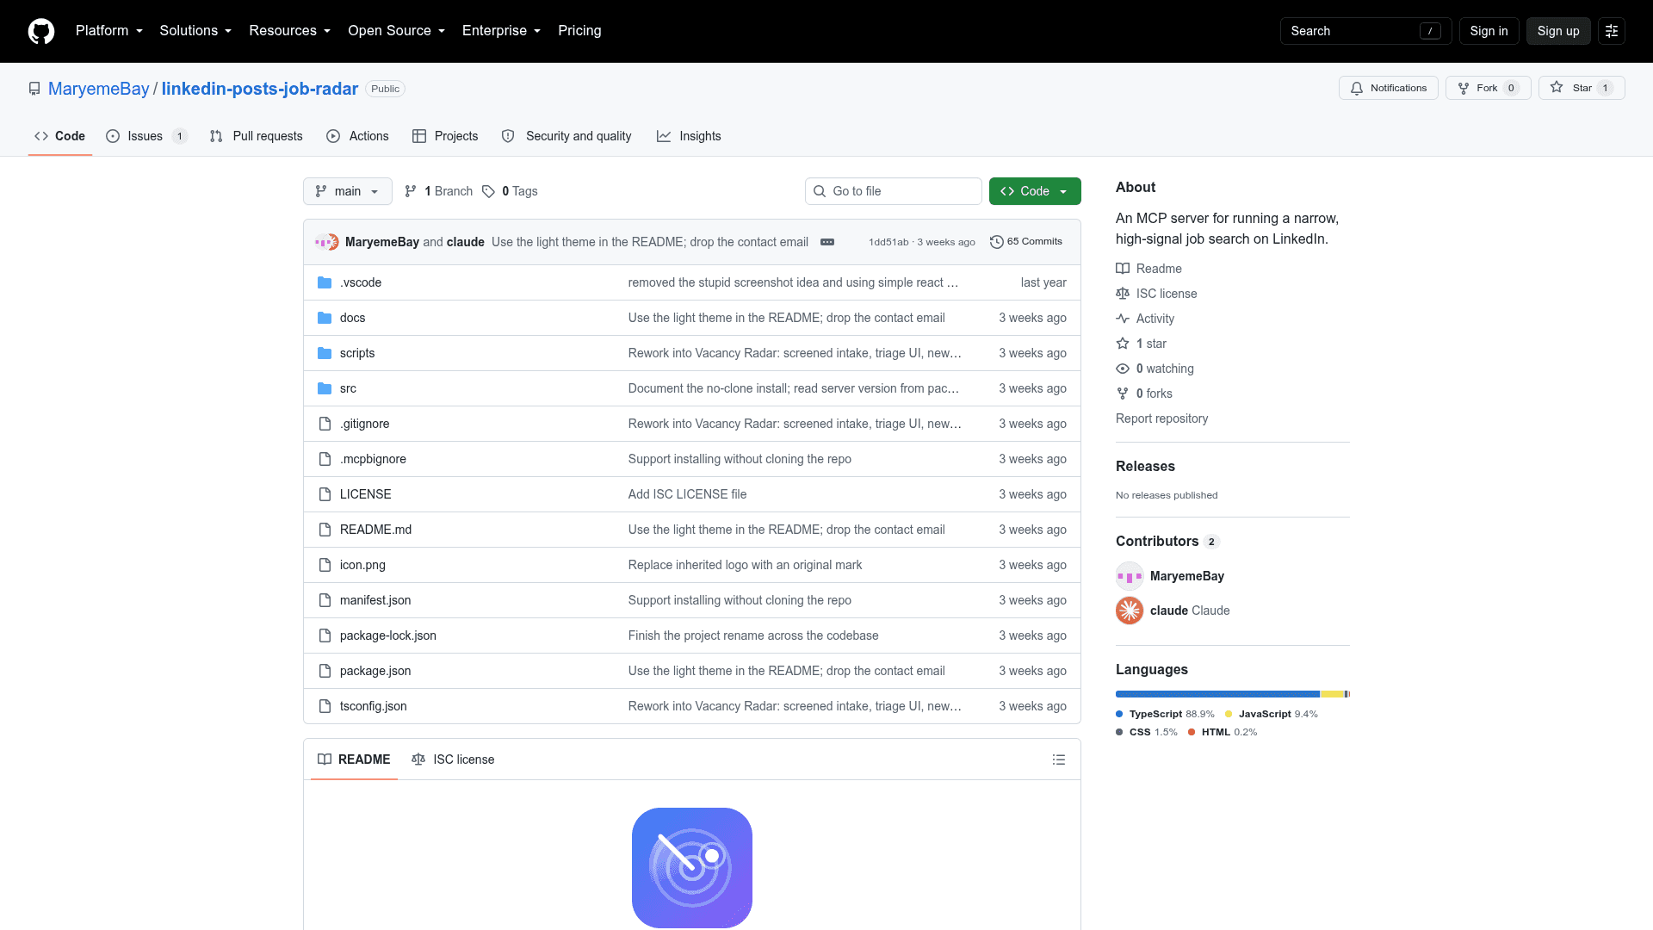Click the scripts folder icon
The image size is (1653, 930).
coord(325,353)
